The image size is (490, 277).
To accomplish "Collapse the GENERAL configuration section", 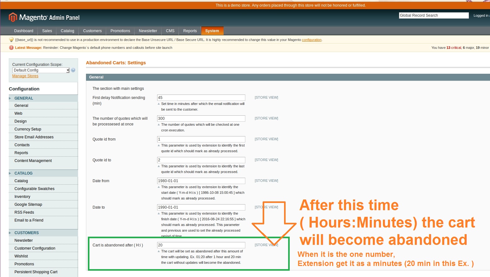I will (x=43, y=98).
